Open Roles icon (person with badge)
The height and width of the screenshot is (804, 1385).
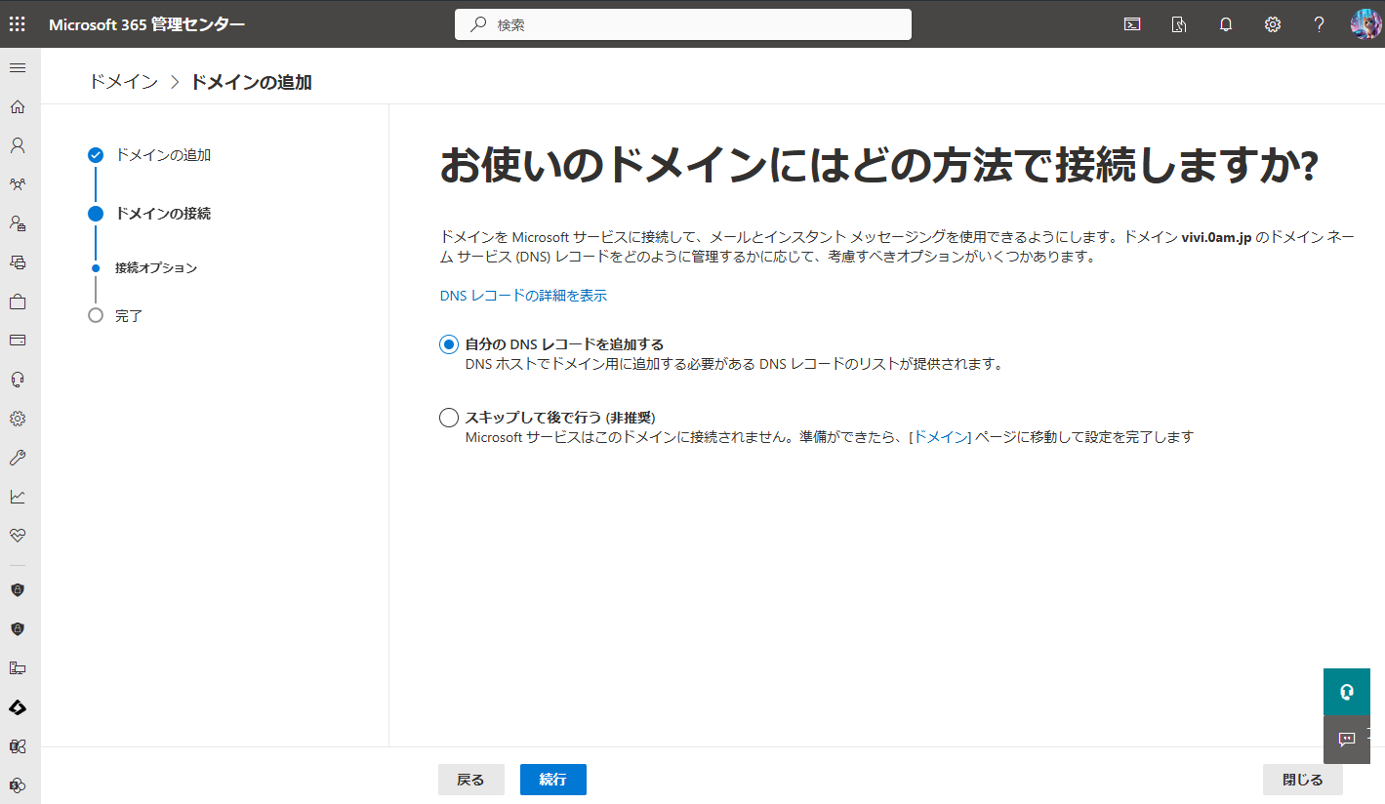(x=18, y=223)
